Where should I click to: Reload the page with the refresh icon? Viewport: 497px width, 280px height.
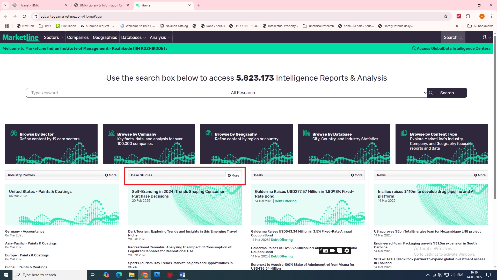[24, 16]
